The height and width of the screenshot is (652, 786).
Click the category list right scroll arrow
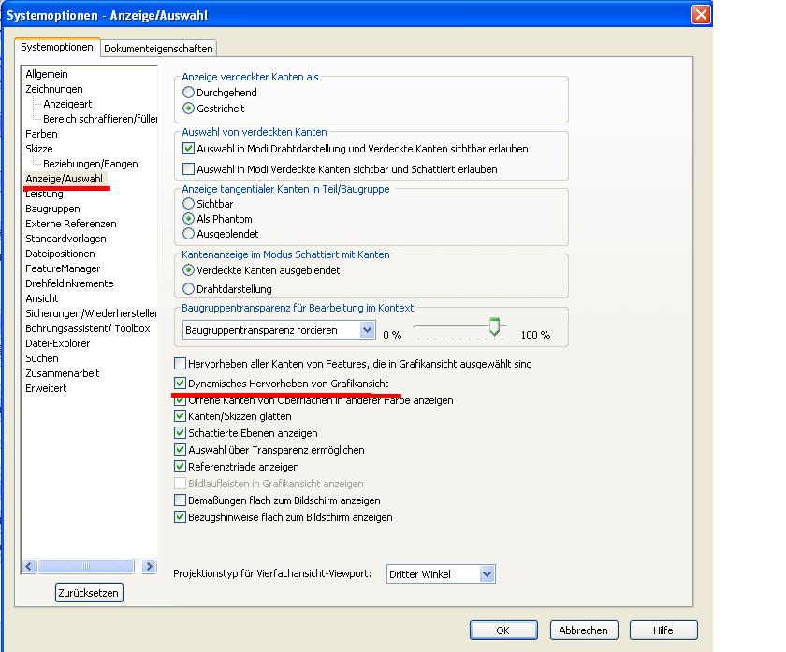[x=149, y=566]
